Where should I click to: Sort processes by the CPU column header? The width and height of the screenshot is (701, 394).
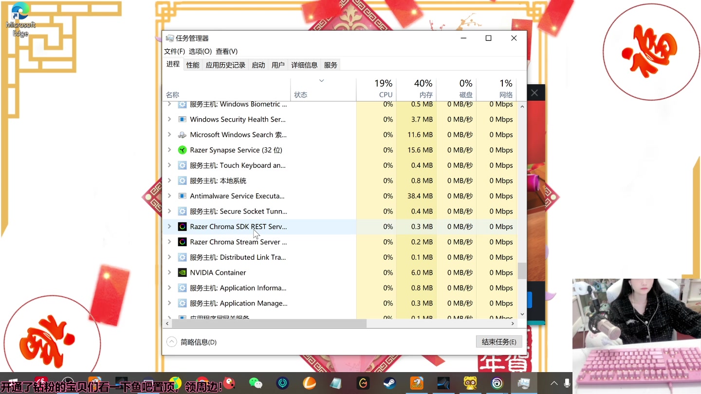pyautogui.click(x=384, y=89)
